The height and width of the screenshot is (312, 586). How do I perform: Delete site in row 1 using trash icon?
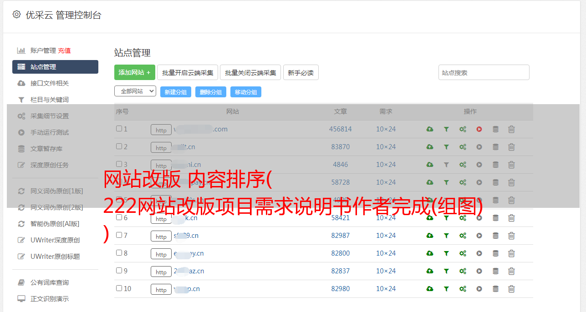511,129
